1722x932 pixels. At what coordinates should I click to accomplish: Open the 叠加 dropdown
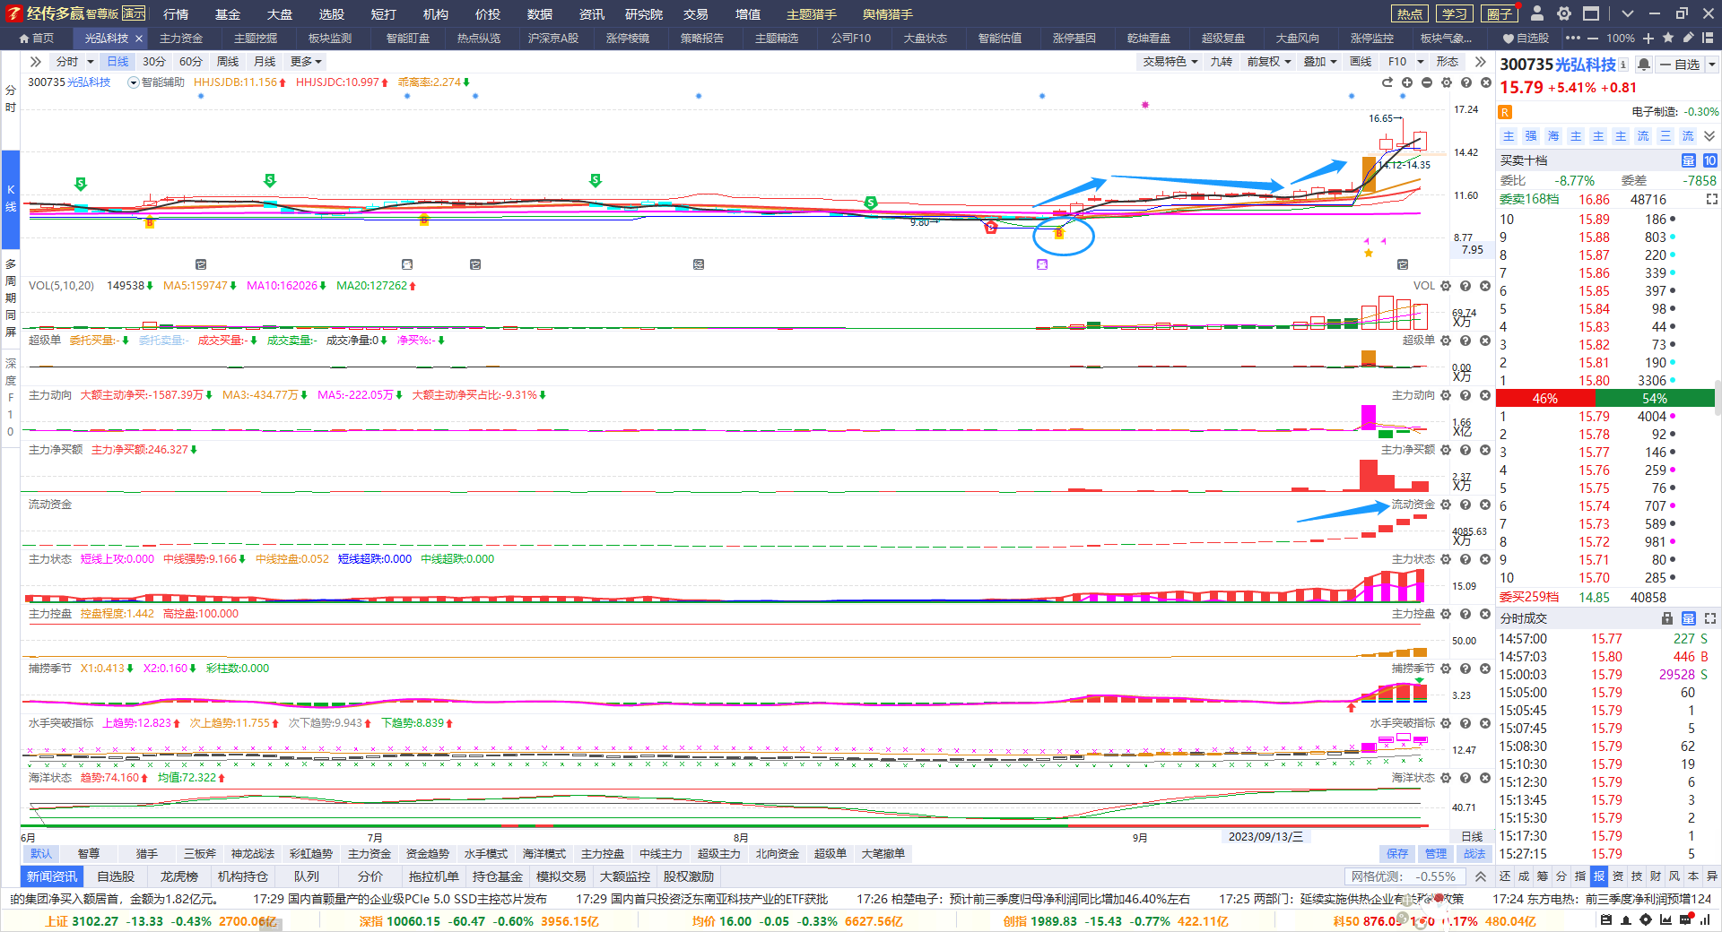tap(1319, 62)
